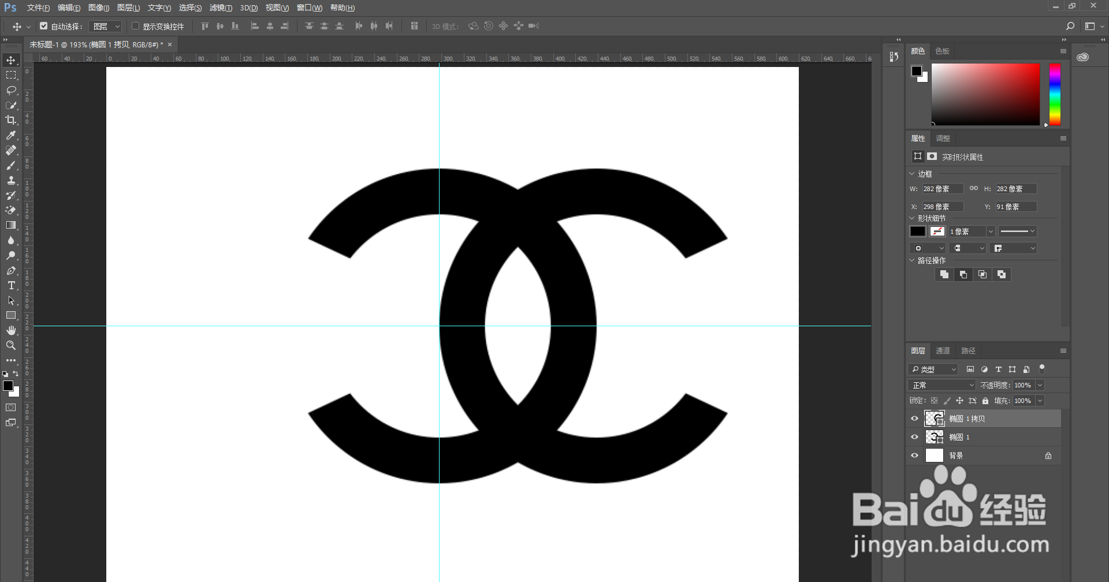Screen dimensions: 1109x582
Task: Click the Exclude Overlapping Shapes icon
Action: [x=1002, y=275]
